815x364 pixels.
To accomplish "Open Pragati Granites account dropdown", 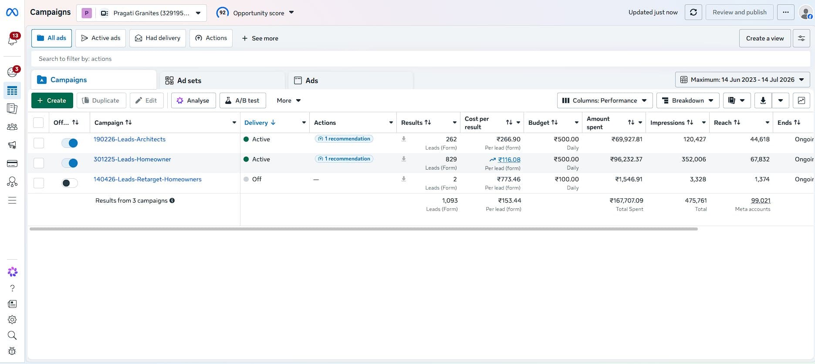I will pos(141,13).
